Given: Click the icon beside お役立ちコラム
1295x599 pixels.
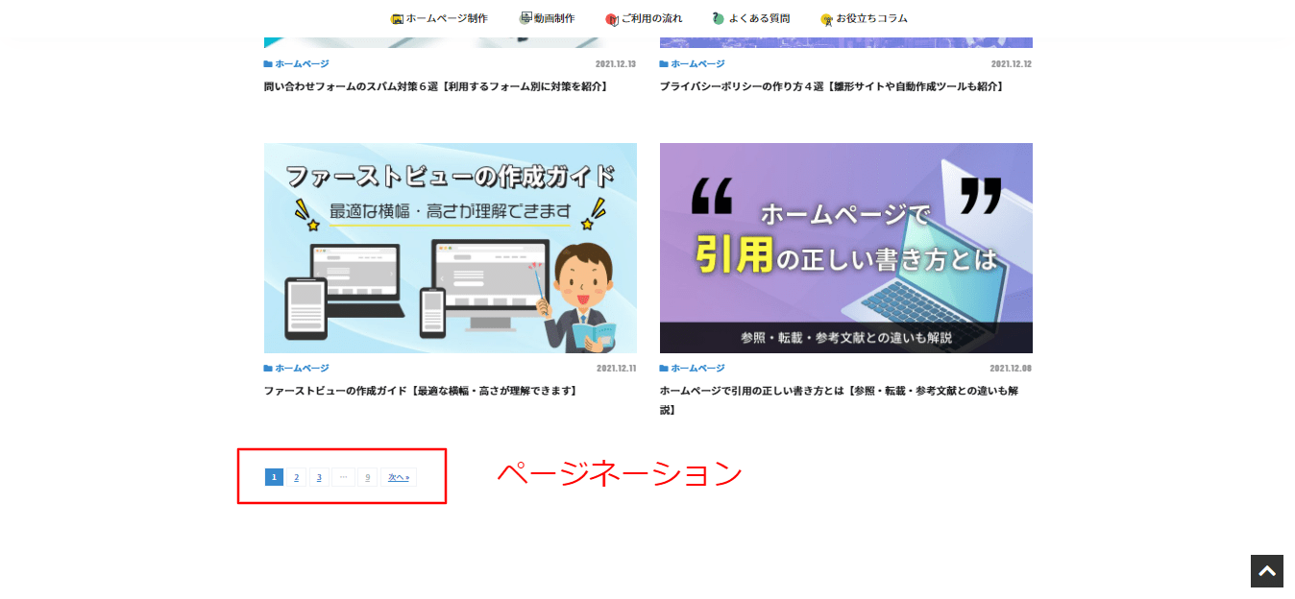Looking at the screenshot, I should tap(826, 19).
